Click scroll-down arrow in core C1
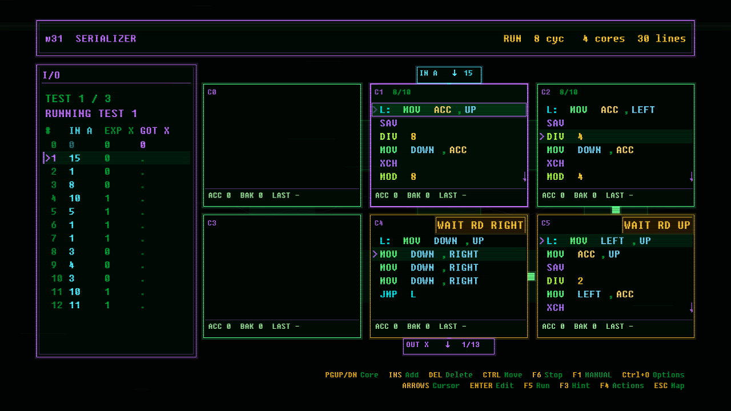731x411 pixels. point(525,177)
